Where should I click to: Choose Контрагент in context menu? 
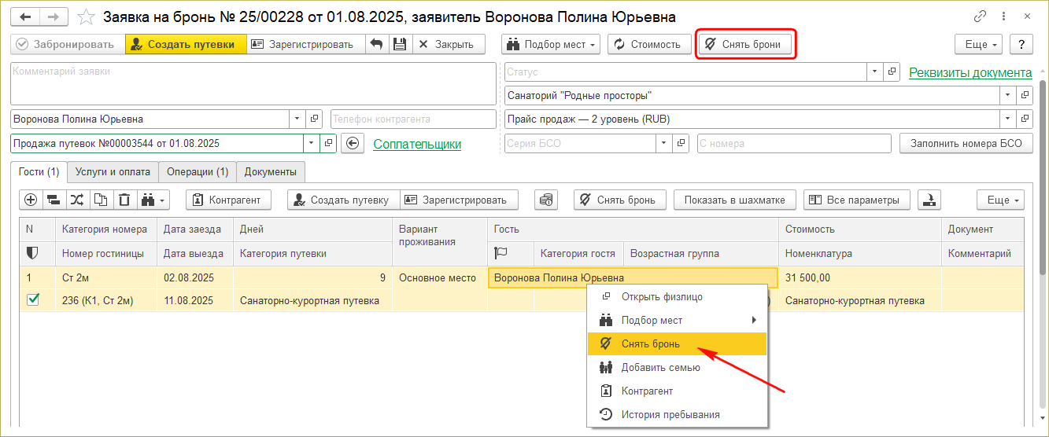point(677,391)
